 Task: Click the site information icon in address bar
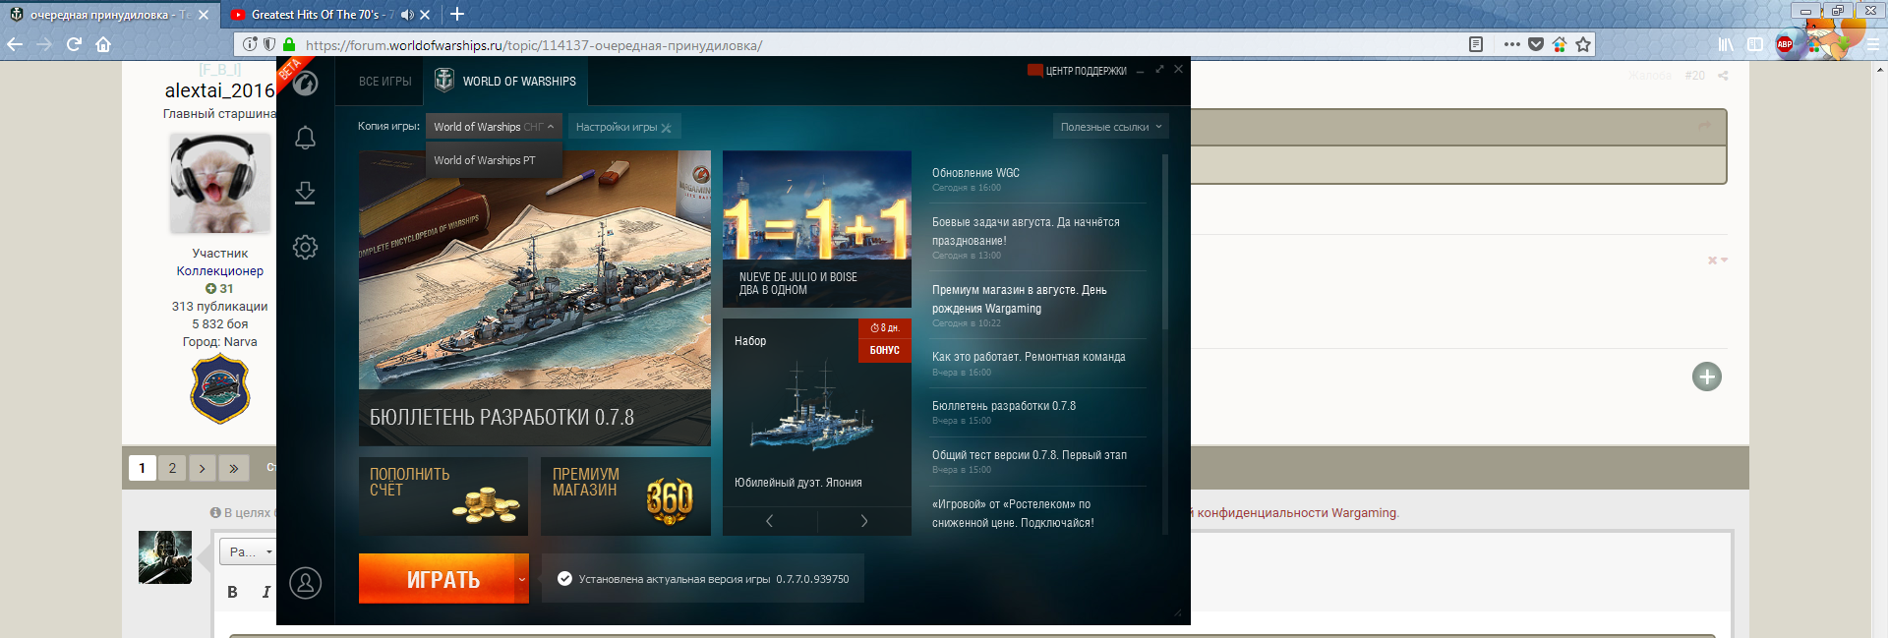click(250, 44)
